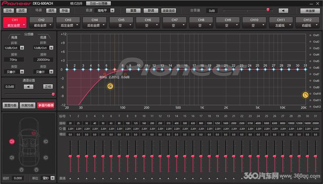This screenshot has width=323, height=184.
Task: Select EQ node 13 on the curve
Action: coord(162,69)
